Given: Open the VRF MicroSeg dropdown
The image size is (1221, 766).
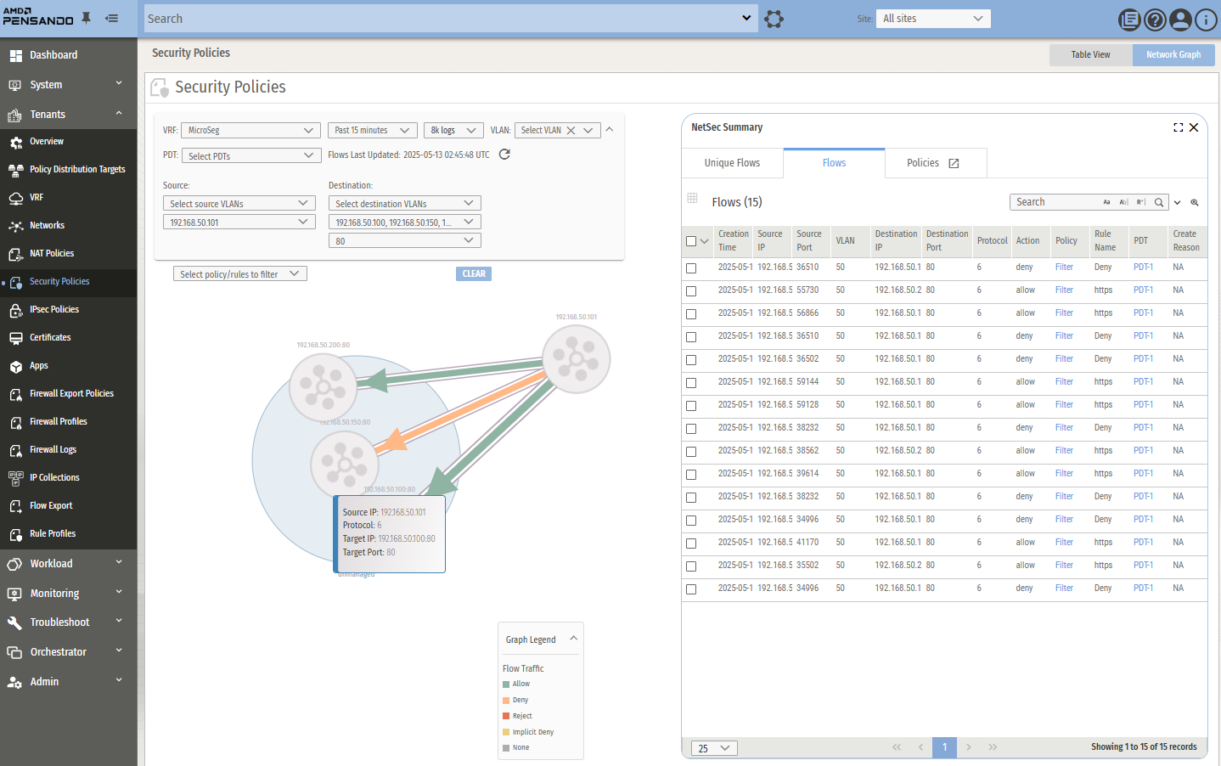Looking at the screenshot, I should 250,131.
